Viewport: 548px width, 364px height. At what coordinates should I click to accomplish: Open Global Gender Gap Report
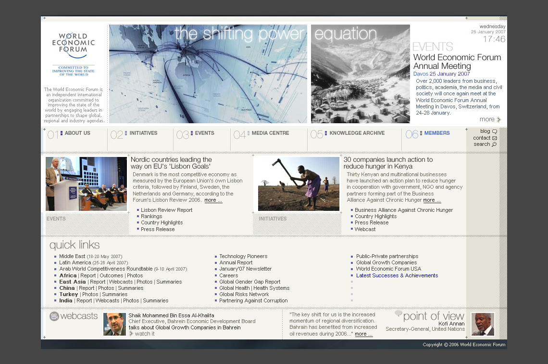coord(250,282)
